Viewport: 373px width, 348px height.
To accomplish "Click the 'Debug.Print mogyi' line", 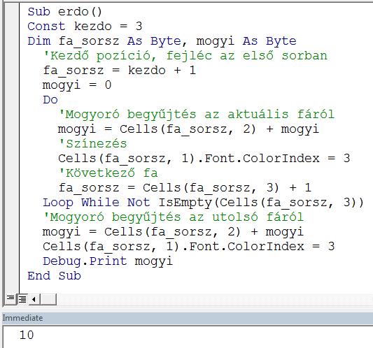I will point(108,261).
